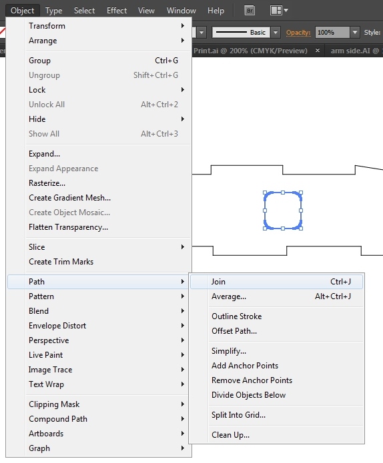383x463 pixels.
Task: Select the Path menu entry
Action: pos(98,282)
